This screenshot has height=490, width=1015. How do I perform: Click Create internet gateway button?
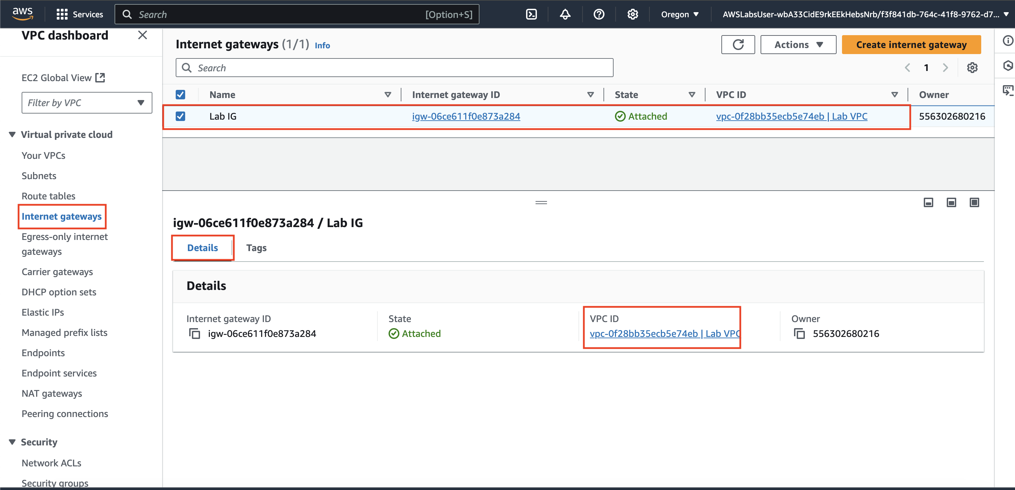coord(911,45)
